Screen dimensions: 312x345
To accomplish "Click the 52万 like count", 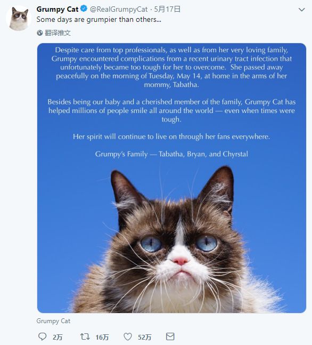I will (145, 337).
